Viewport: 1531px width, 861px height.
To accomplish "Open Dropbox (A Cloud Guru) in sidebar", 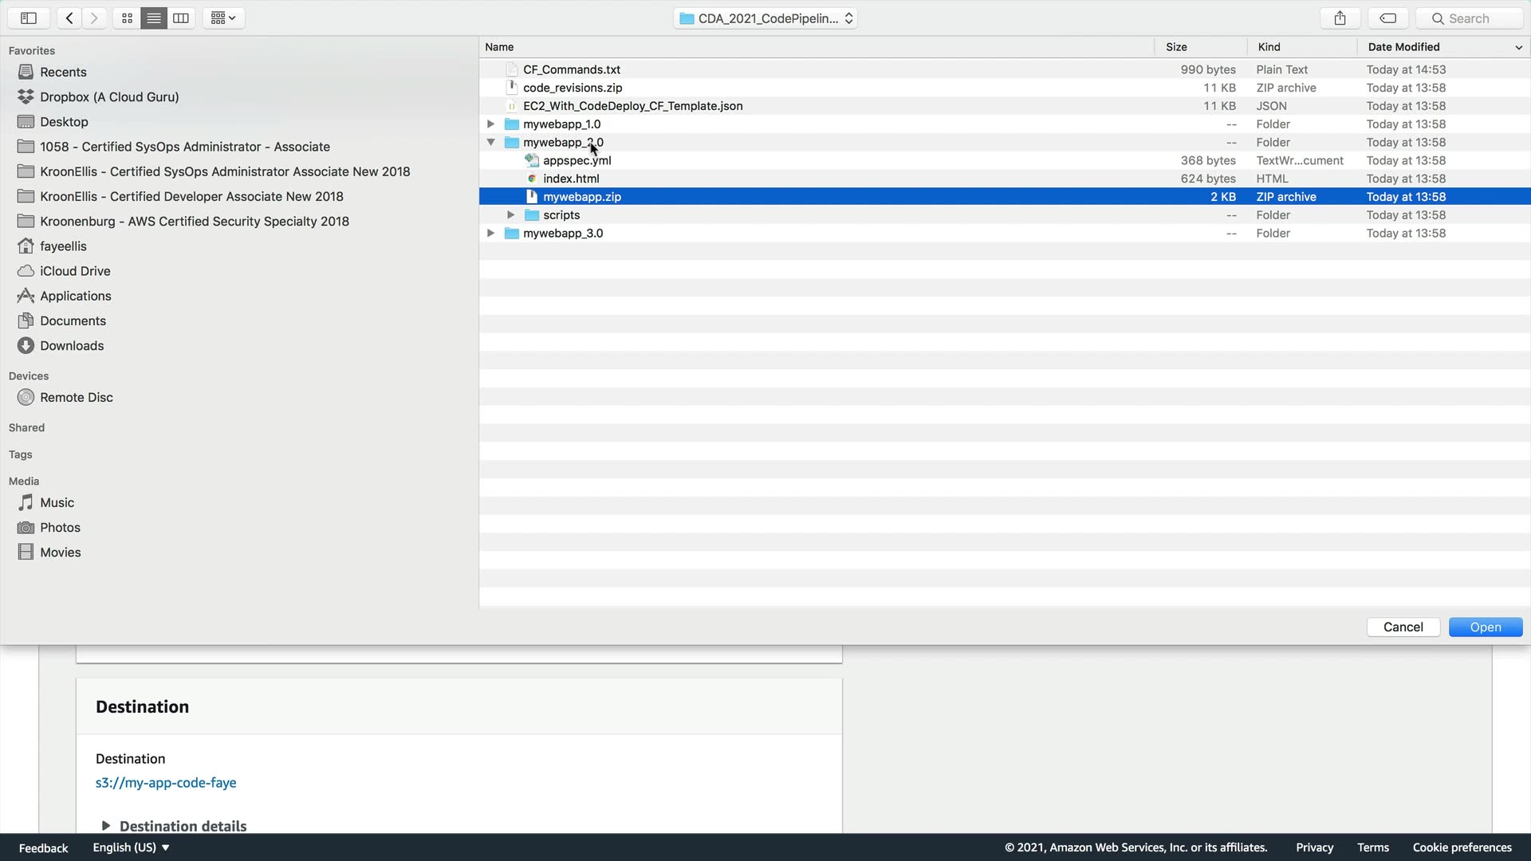I will click(x=109, y=96).
